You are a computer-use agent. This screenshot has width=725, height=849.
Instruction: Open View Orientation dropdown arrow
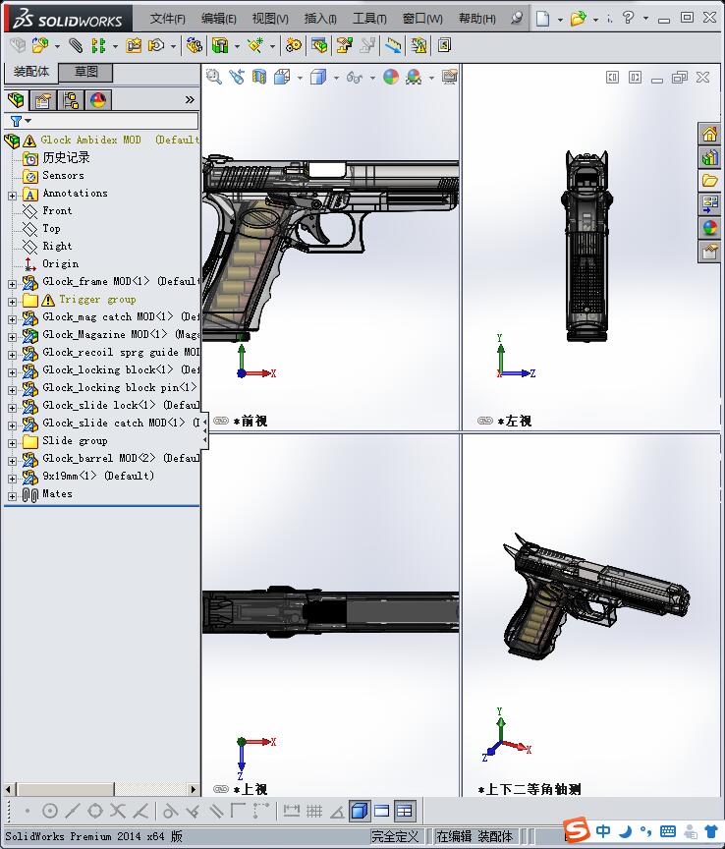300,78
